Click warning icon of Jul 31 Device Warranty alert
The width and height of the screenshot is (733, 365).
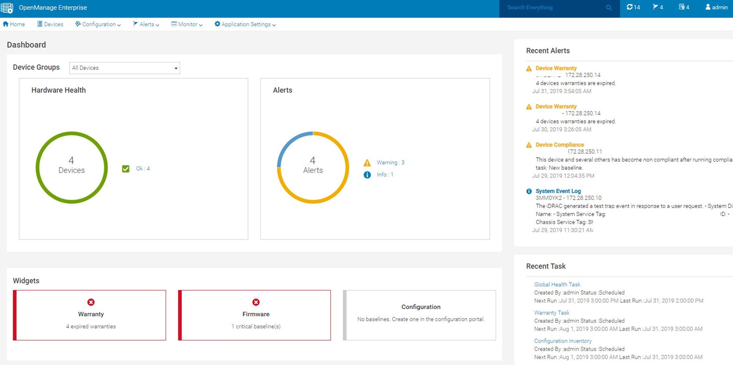tap(529, 68)
